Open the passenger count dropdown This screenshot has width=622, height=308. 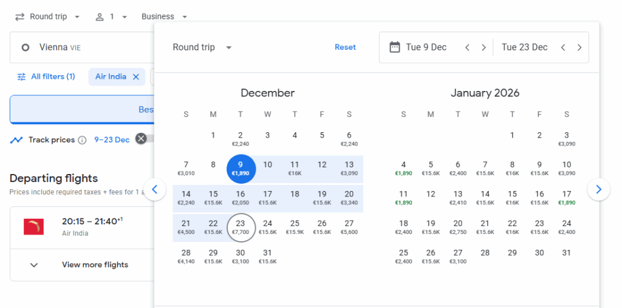coord(111,16)
